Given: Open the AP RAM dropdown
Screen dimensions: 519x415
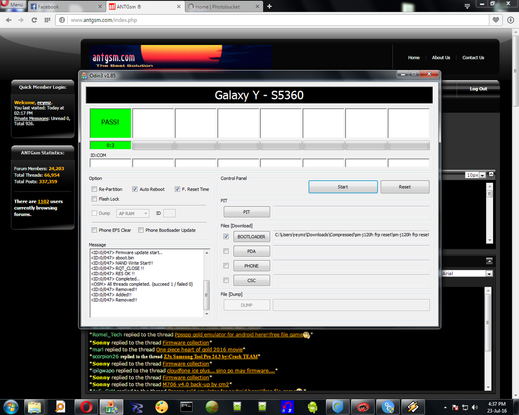Looking at the screenshot, I should point(133,213).
